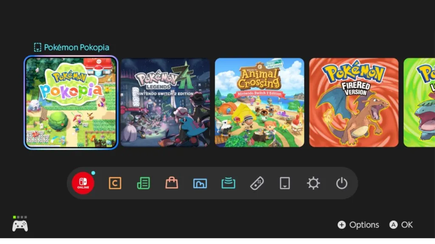Viewport: 435px width, 244px height.
Task: Open GameChat icon with letter C
Action: click(x=115, y=183)
